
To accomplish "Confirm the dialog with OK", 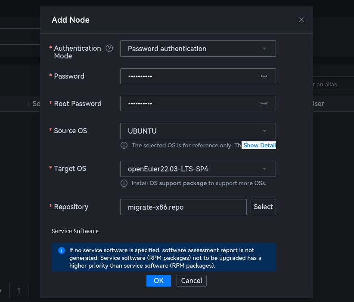I will point(158,281).
